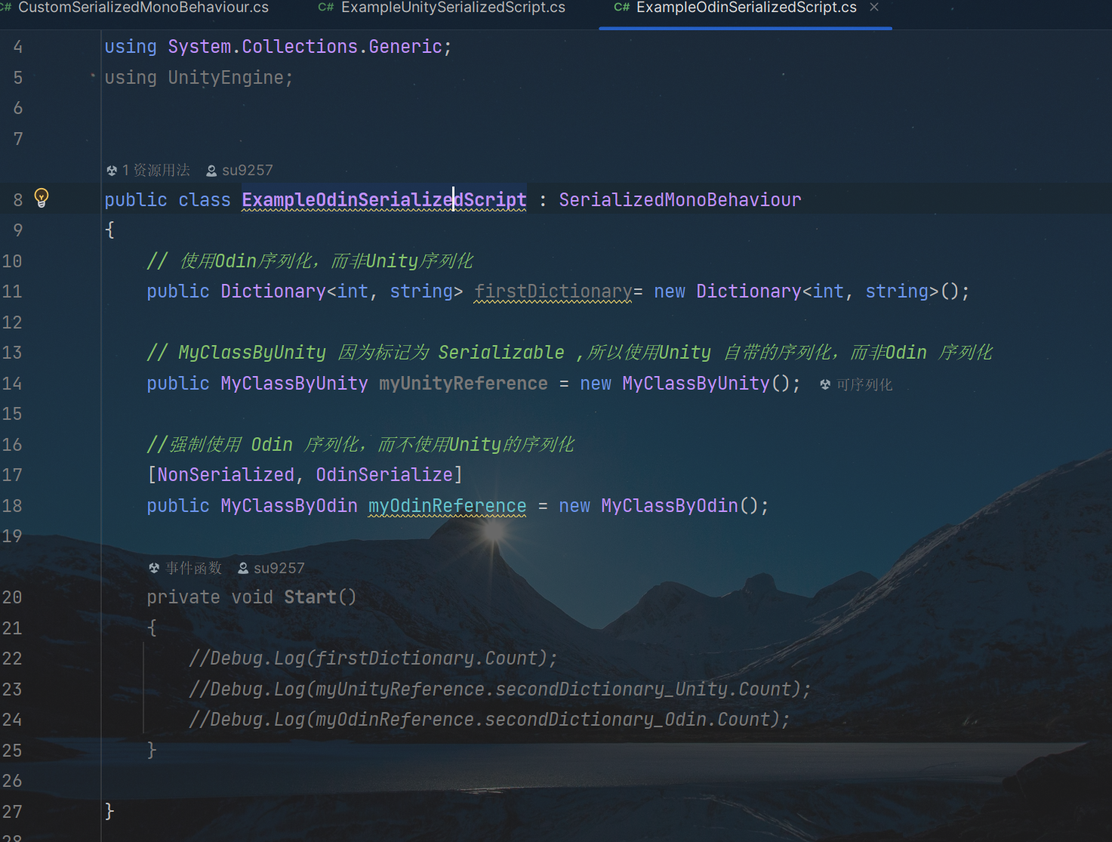Click MyClassByOdin type on line 18

(289, 506)
